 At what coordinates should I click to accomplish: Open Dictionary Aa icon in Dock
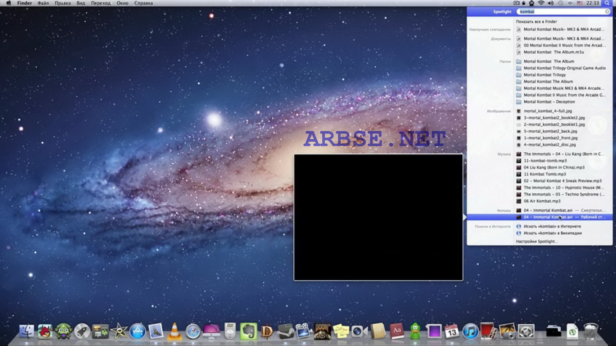click(397, 331)
